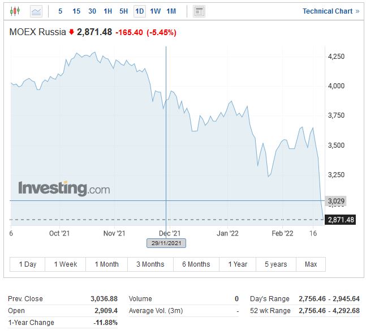
Task: Click the 3,029 crosshair price label
Action: click(336, 201)
